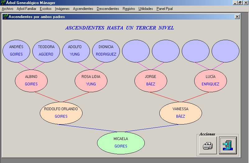Click the exit door icon under Acciones
This screenshot has width=249, height=163.
(x=228, y=145)
